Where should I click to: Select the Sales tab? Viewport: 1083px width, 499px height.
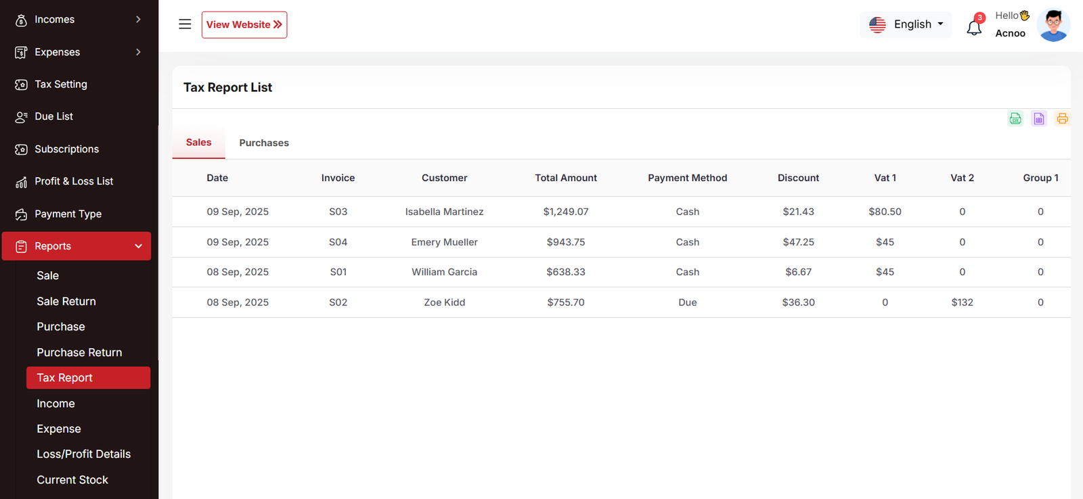click(198, 143)
